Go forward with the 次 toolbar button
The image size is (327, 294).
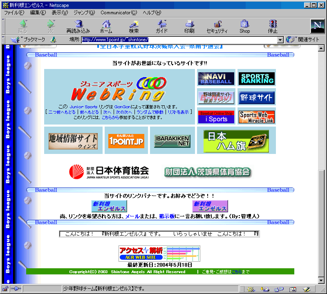point(51,27)
